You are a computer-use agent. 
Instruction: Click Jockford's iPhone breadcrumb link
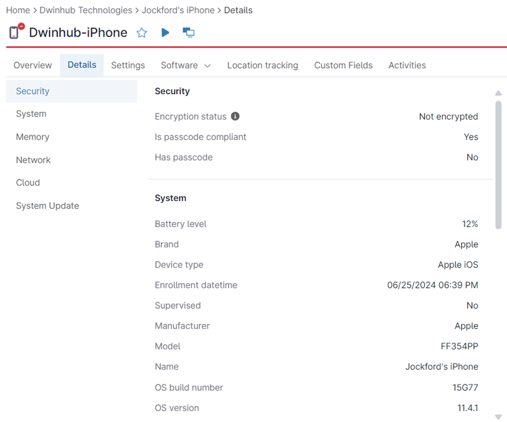tap(178, 10)
